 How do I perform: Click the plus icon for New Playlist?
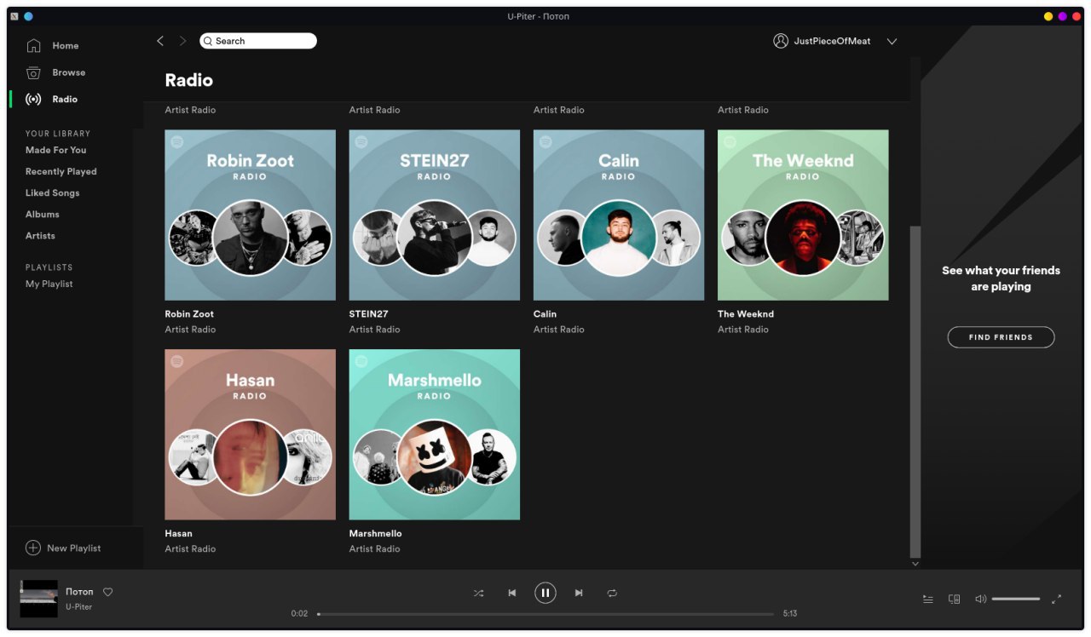click(x=33, y=548)
